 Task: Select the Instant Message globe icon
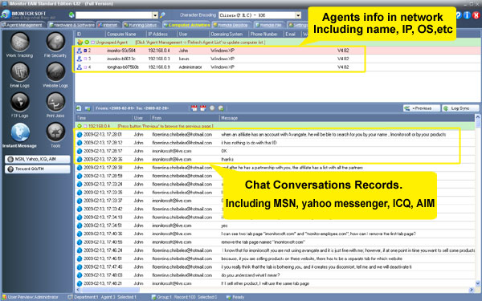[x=20, y=132]
